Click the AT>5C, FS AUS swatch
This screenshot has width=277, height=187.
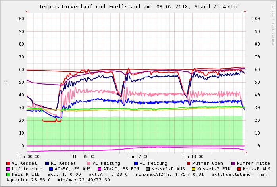[51, 169]
